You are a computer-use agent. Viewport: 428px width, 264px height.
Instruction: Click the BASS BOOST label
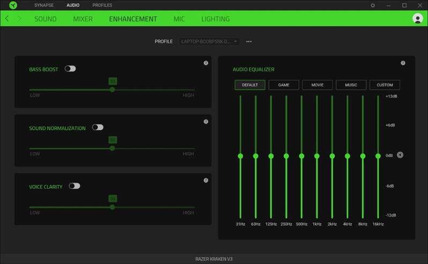click(43, 70)
